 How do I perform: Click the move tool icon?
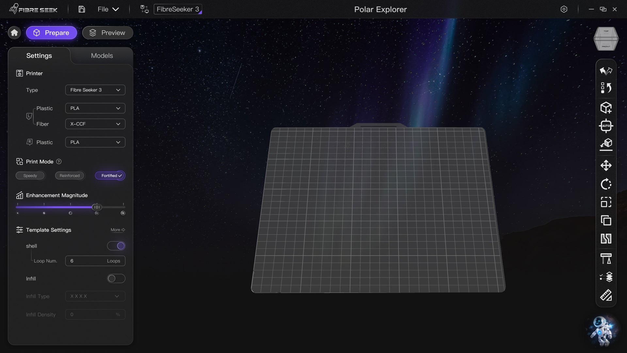(606, 165)
